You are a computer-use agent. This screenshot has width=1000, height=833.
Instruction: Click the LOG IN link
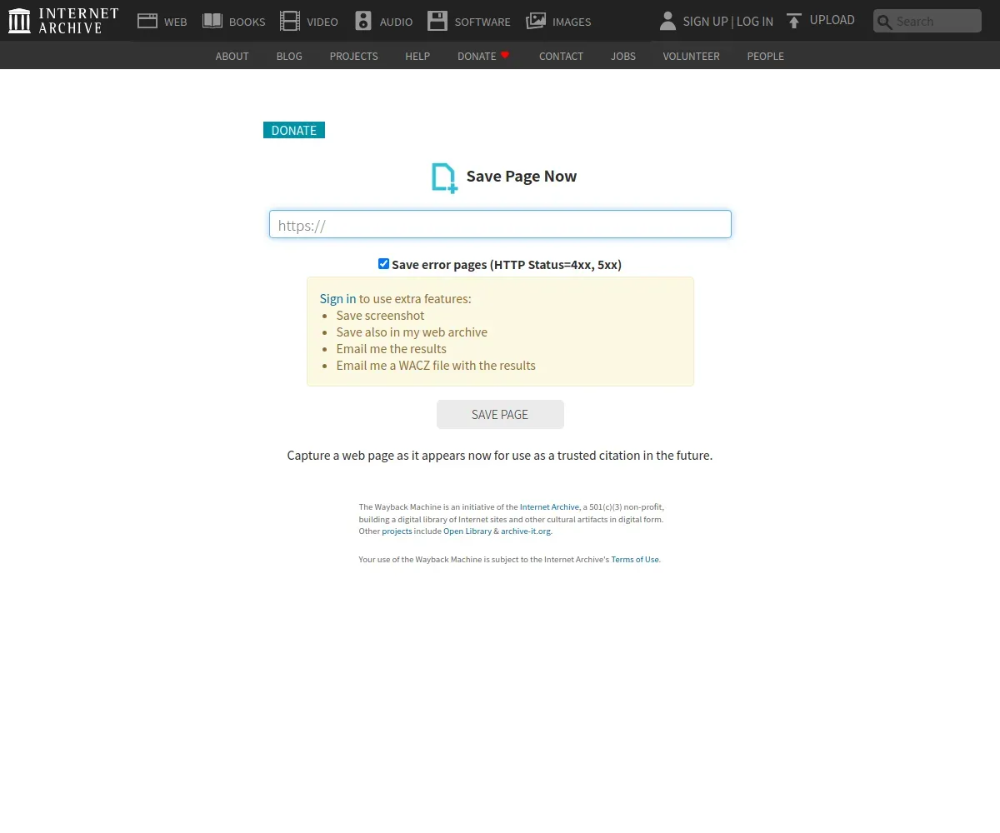[754, 21]
